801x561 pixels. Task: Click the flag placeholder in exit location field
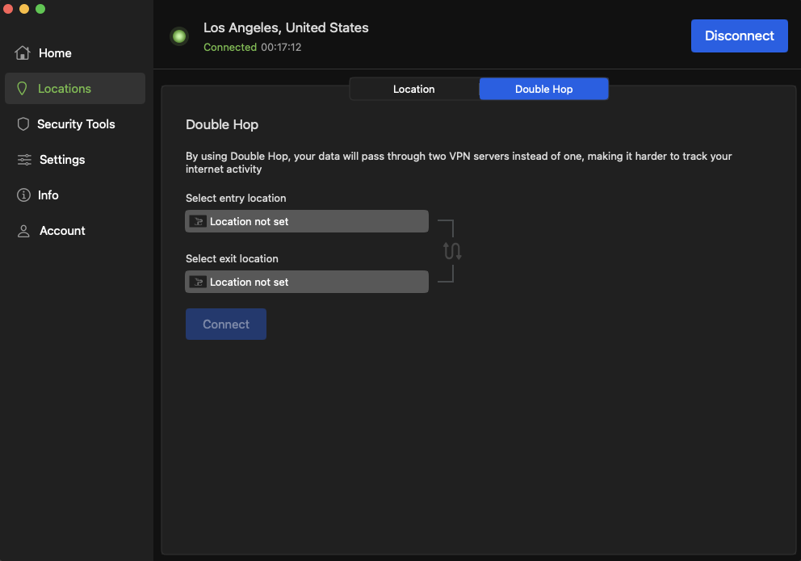pyautogui.click(x=198, y=282)
